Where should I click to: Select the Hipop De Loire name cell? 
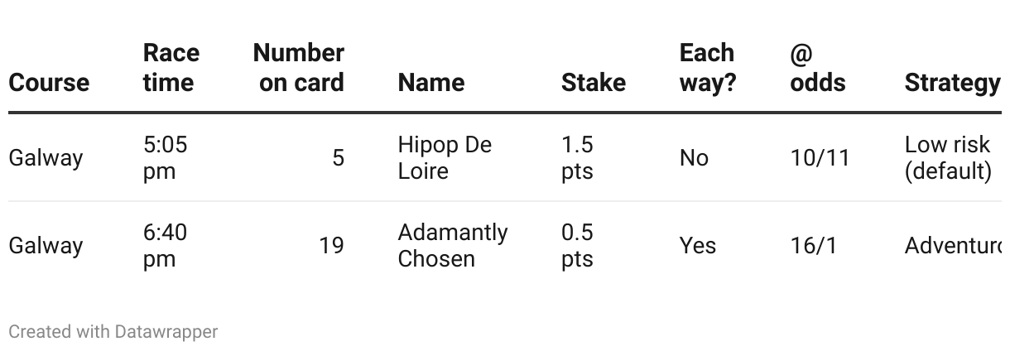click(445, 157)
